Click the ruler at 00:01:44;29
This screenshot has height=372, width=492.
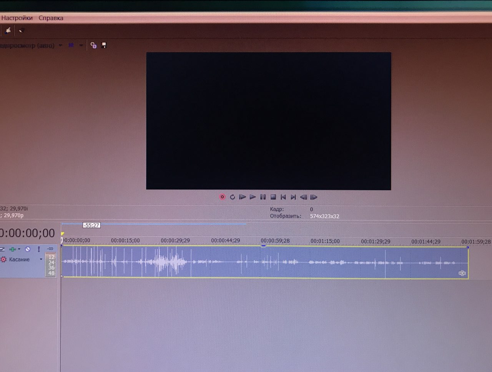[426, 242]
